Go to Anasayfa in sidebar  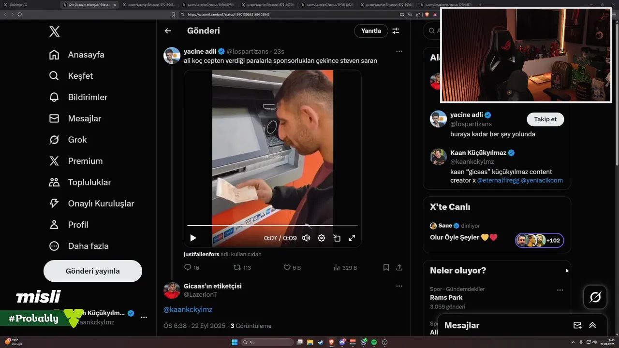click(76, 55)
